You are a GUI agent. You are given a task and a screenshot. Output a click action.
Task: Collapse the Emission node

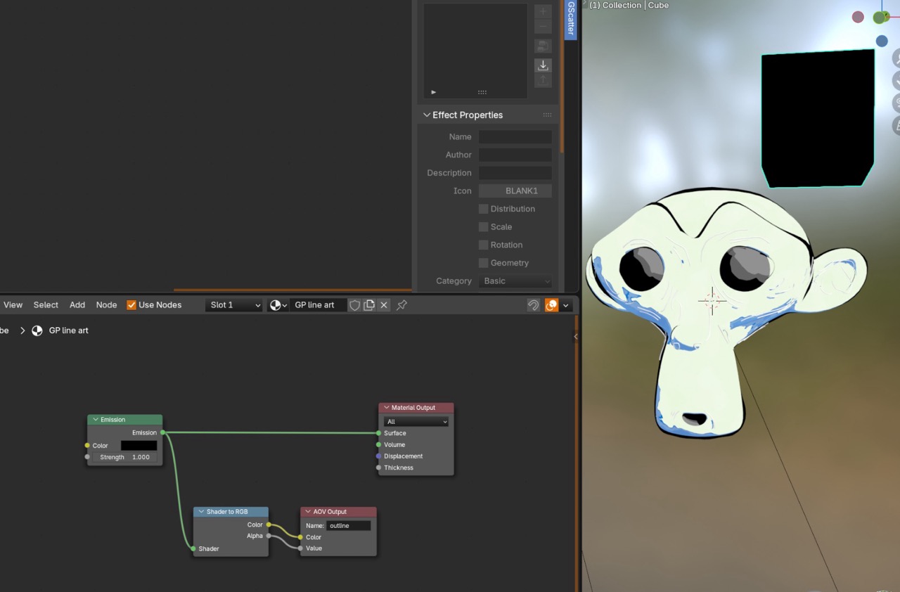pyautogui.click(x=96, y=420)
